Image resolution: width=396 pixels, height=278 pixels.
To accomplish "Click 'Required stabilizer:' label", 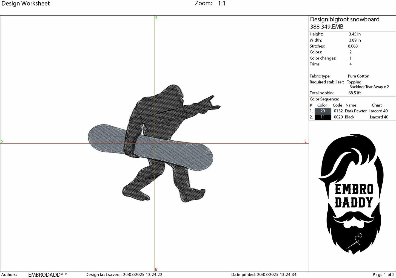I will 327,82.
